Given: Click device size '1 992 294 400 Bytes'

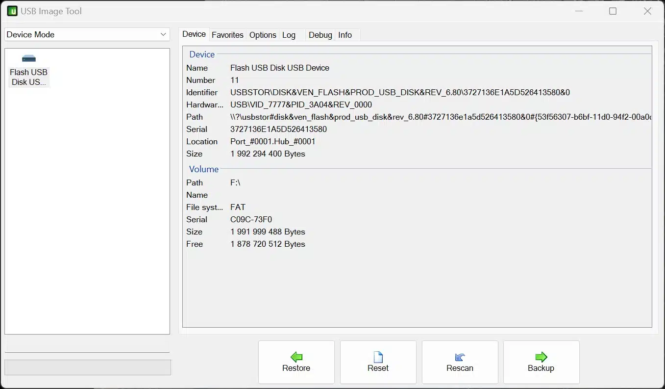Looking at the screenshot, I should [x=268, y=154].
